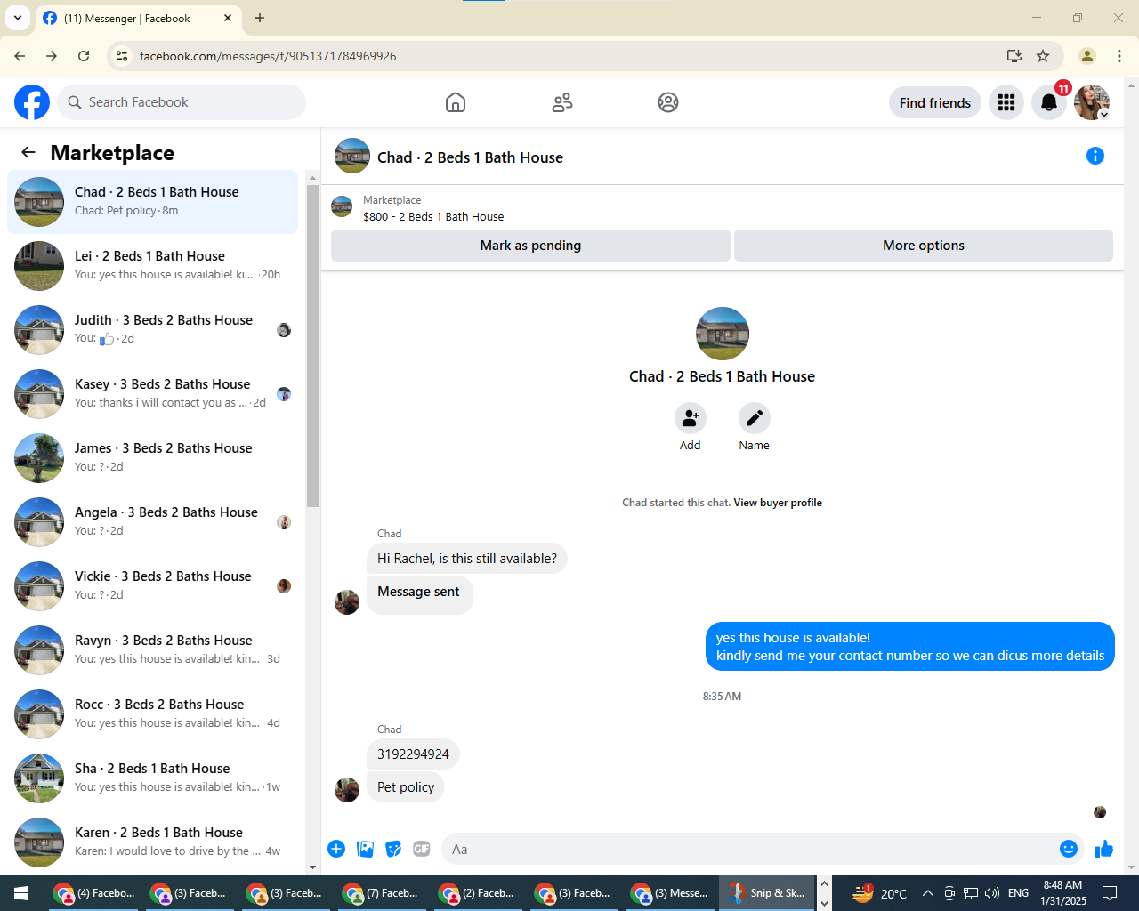Open Vickie 3 Beds 2 Baths House conversation
Screen dimensions: 1139x911
coord(152,586)
